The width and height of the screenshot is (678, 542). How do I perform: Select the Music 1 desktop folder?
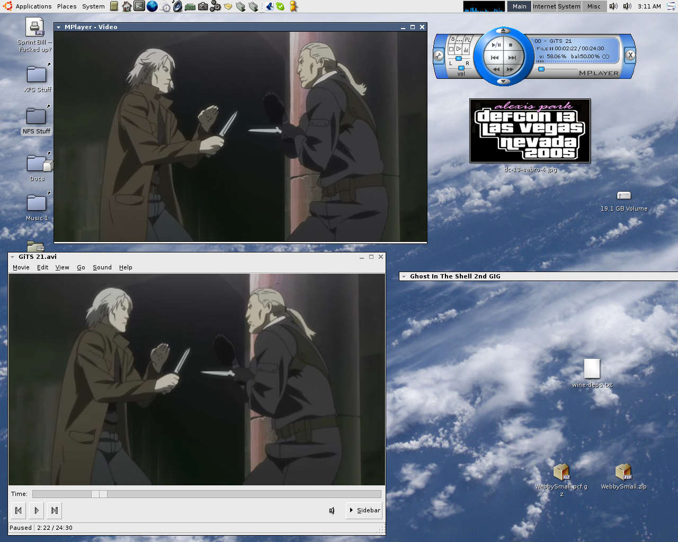37,206
